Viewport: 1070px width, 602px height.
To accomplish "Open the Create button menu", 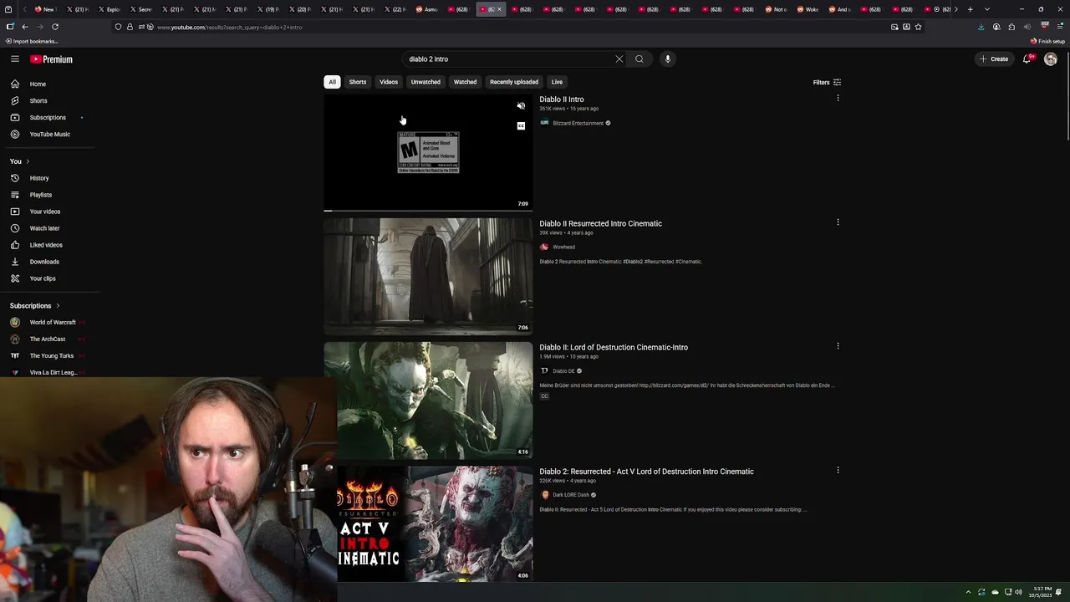I will 994,59.
